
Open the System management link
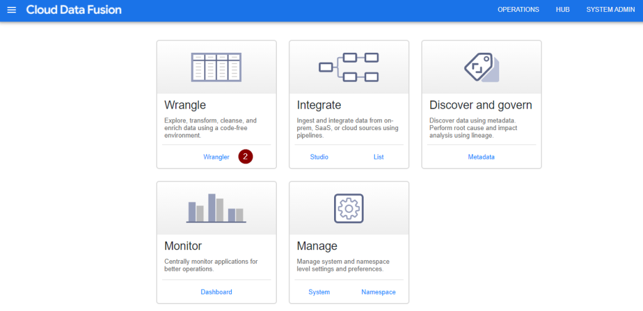point(319,292)
